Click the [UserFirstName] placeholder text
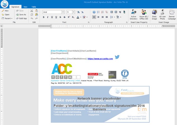 coord(59,51)
